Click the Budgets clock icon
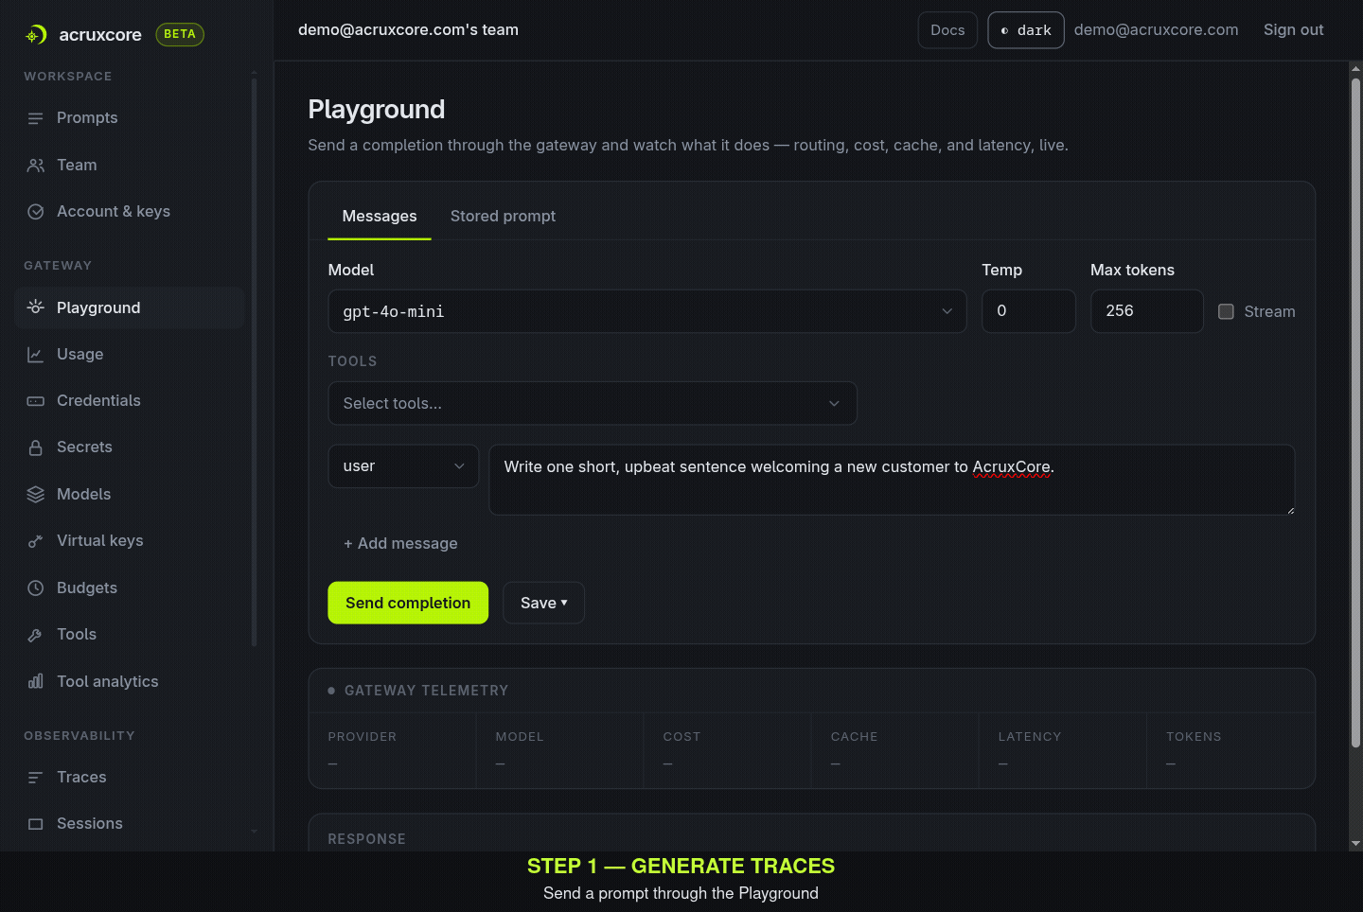1363x912 pixels. [36, 588]
